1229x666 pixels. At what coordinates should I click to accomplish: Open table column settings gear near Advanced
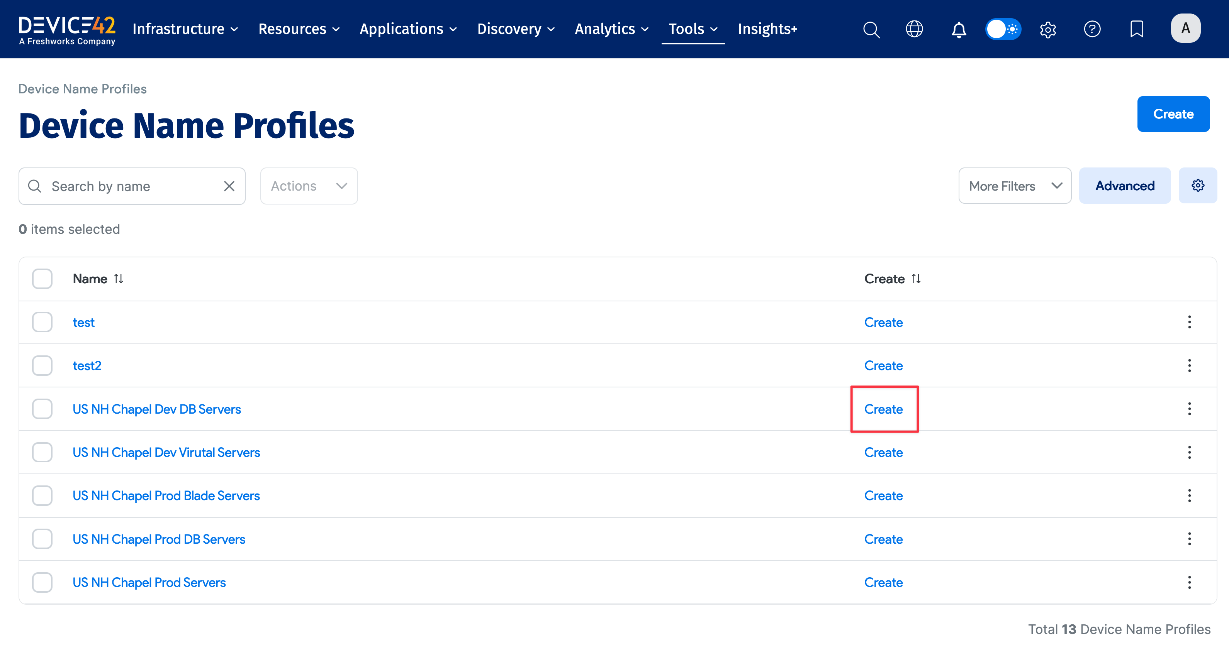pyautogui.click(x=1198, y=186)
